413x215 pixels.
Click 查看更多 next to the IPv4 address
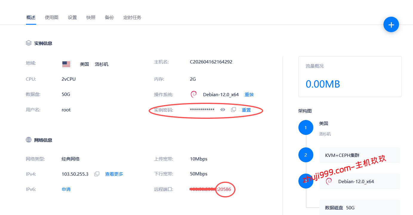point(114,174)
